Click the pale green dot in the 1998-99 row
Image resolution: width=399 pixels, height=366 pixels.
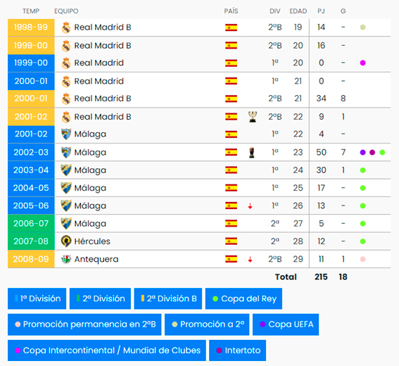(x=363, y=27)
